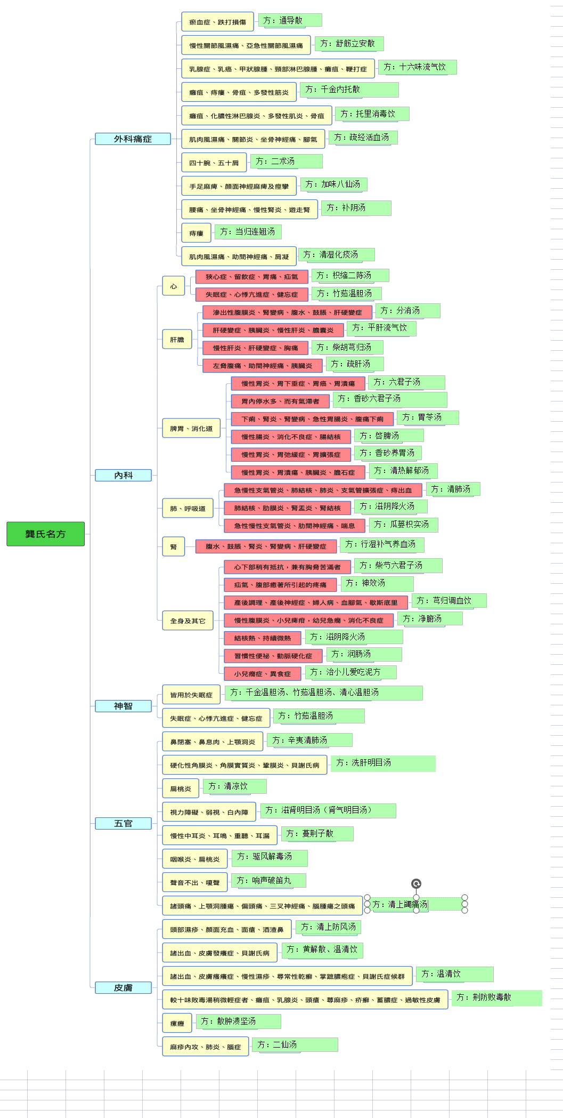The image size is (563, 1118).
Task: Select the root node 龔氏名方
Action: click(x=45, y=534)
